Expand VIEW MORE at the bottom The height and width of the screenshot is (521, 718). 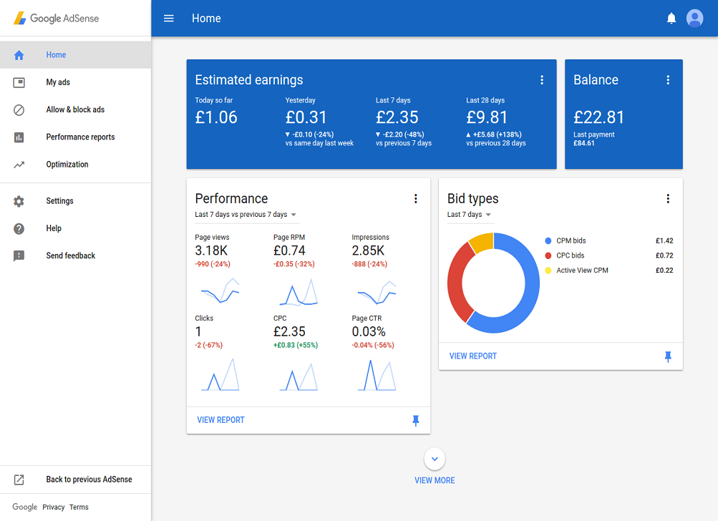click(x=434, y=459)
